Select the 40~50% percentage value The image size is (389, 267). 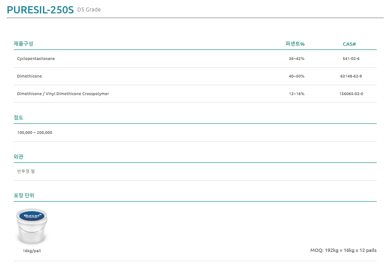point(297,76)
